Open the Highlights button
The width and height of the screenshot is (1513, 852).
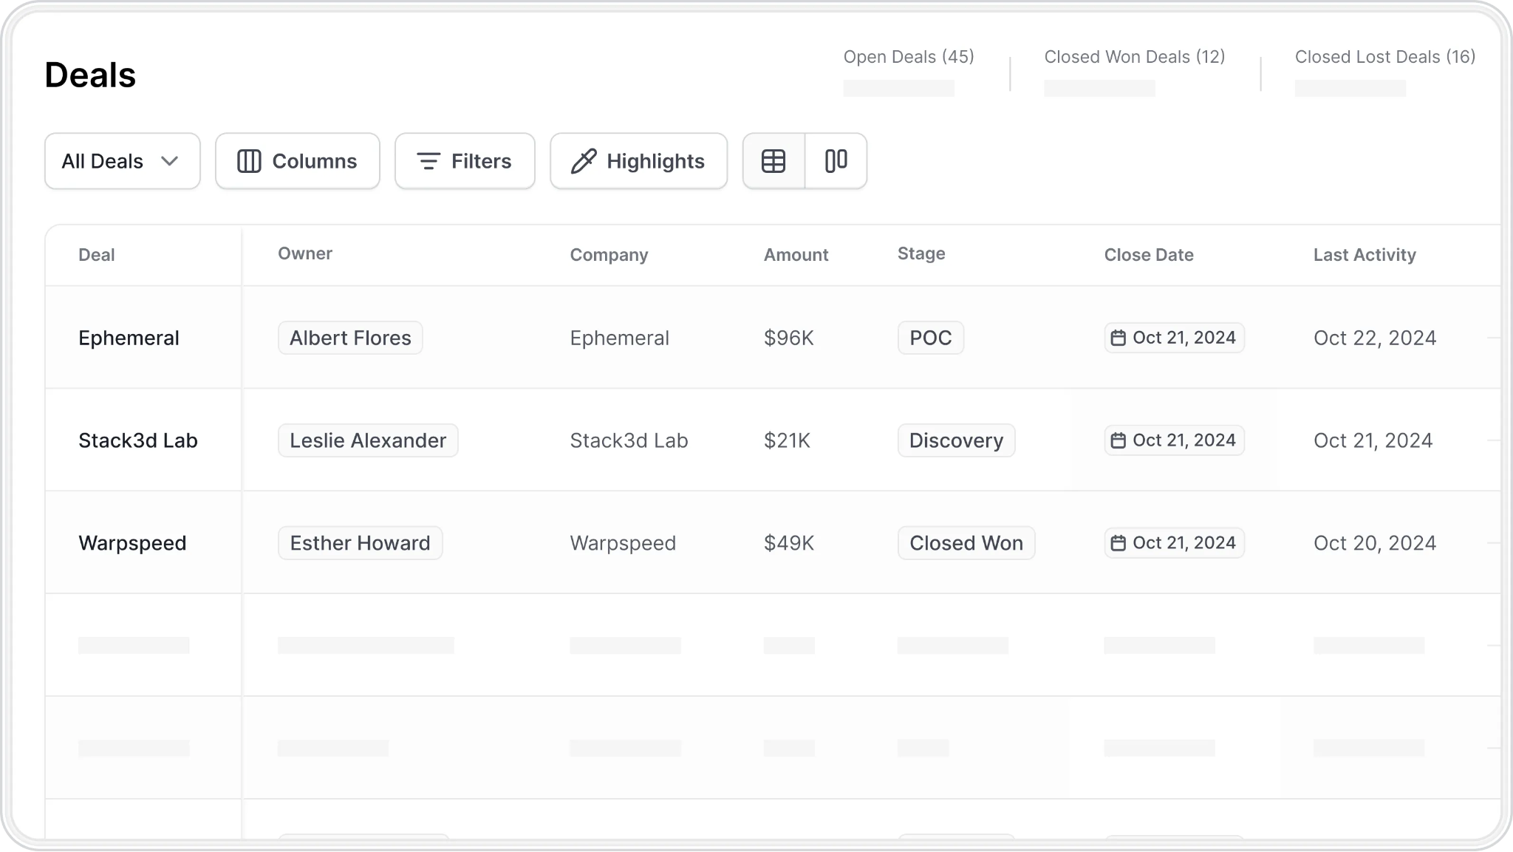(639, 161)
